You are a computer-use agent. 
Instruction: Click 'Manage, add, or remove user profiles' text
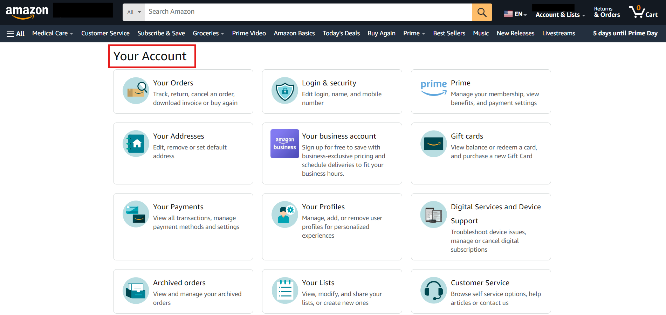point(342,227)
